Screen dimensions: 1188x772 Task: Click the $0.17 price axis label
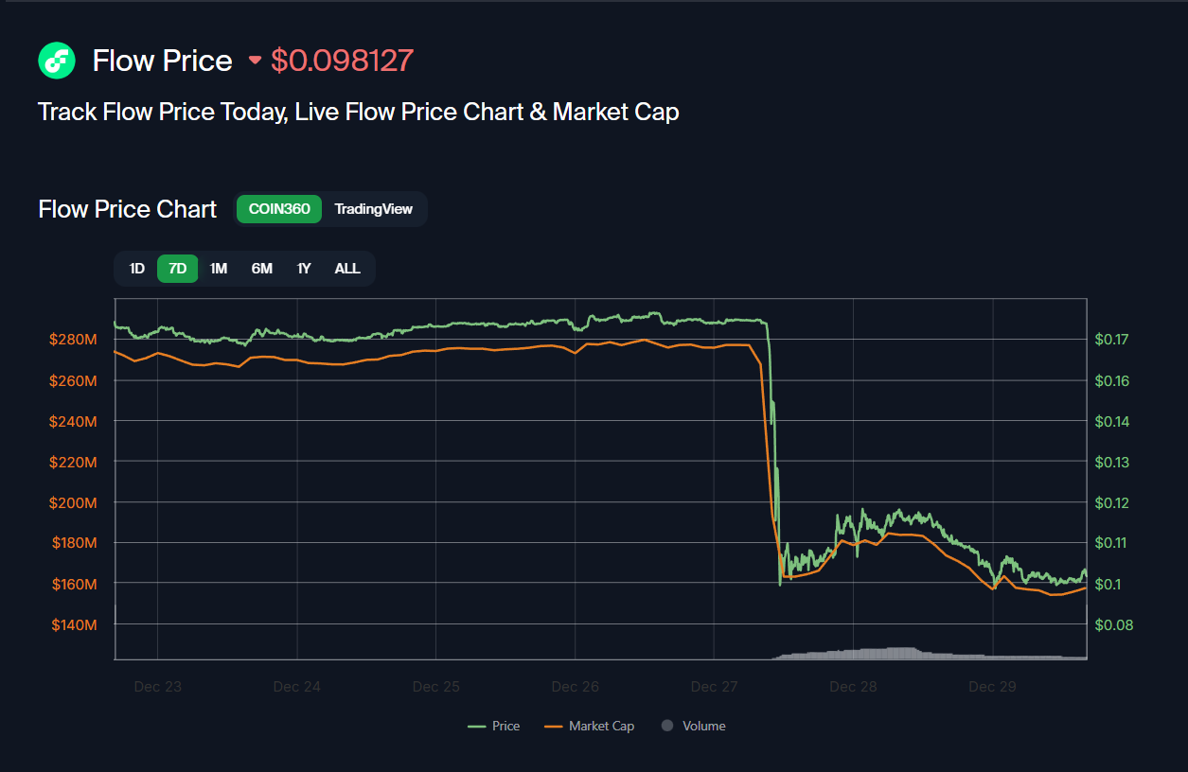click(x=1112, y=340)
